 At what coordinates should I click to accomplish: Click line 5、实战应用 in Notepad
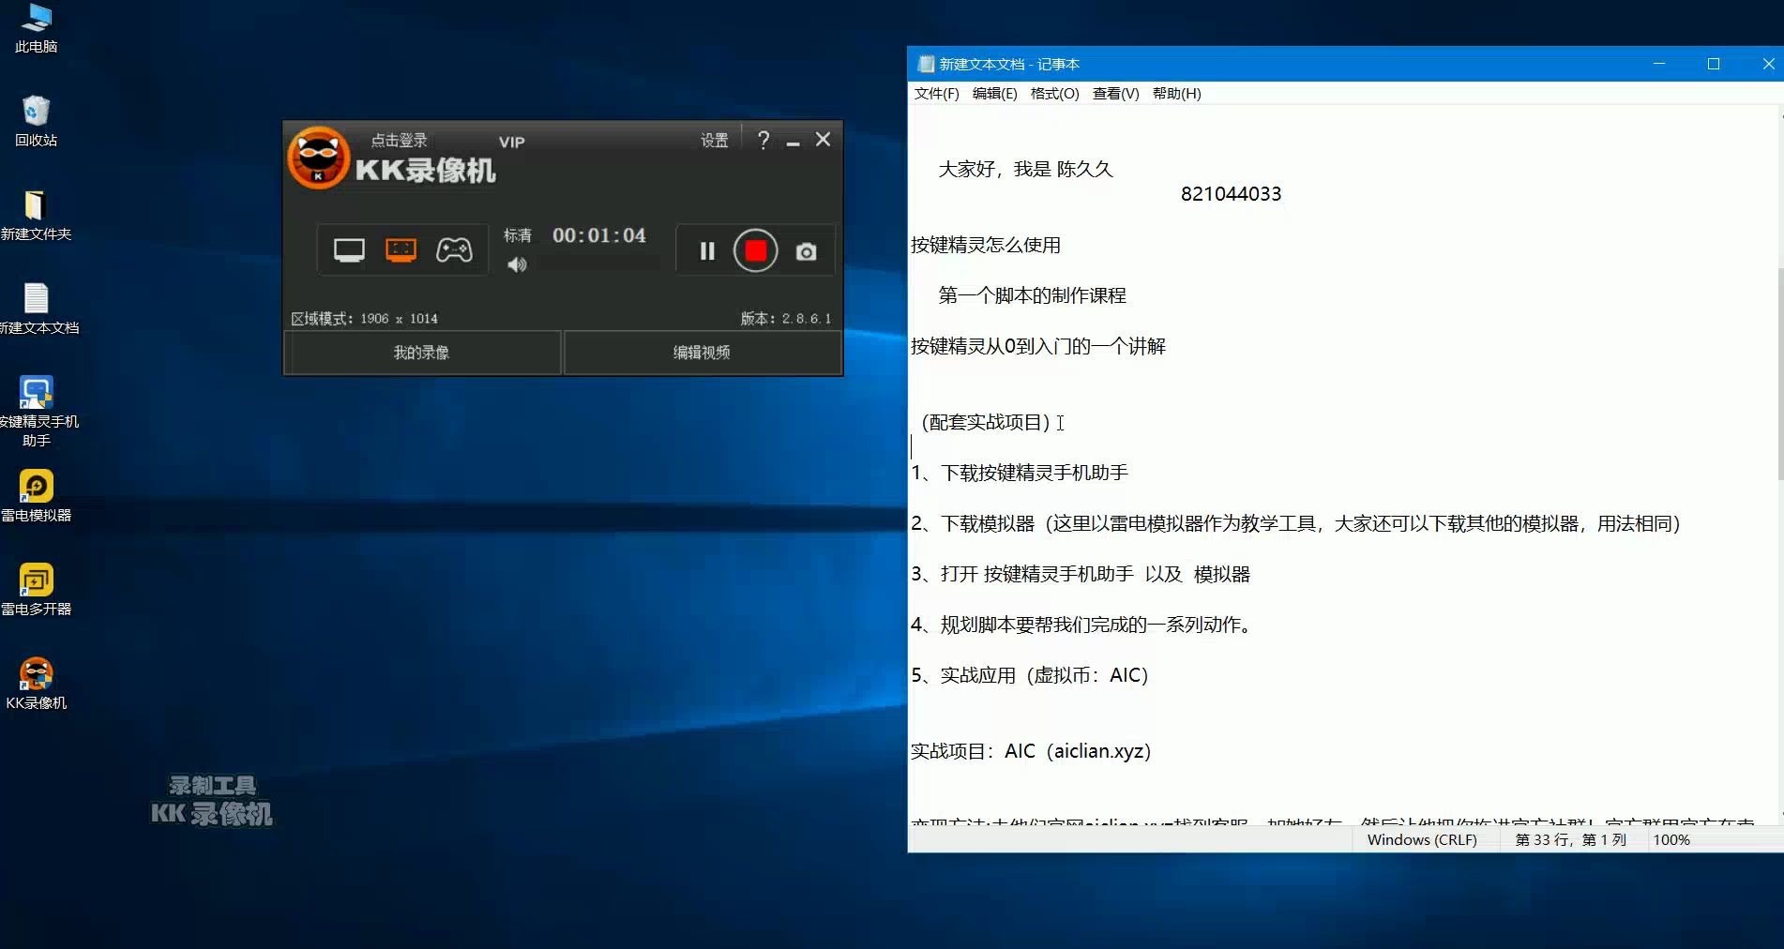[1030, 676]
